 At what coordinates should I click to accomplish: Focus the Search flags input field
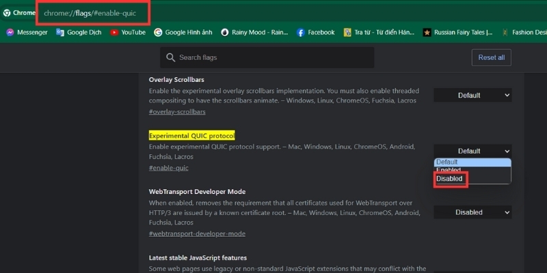pos(267,57)
